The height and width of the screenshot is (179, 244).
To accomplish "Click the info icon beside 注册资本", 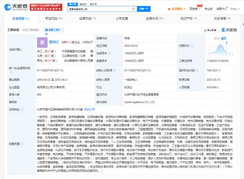I will point(109,53).
